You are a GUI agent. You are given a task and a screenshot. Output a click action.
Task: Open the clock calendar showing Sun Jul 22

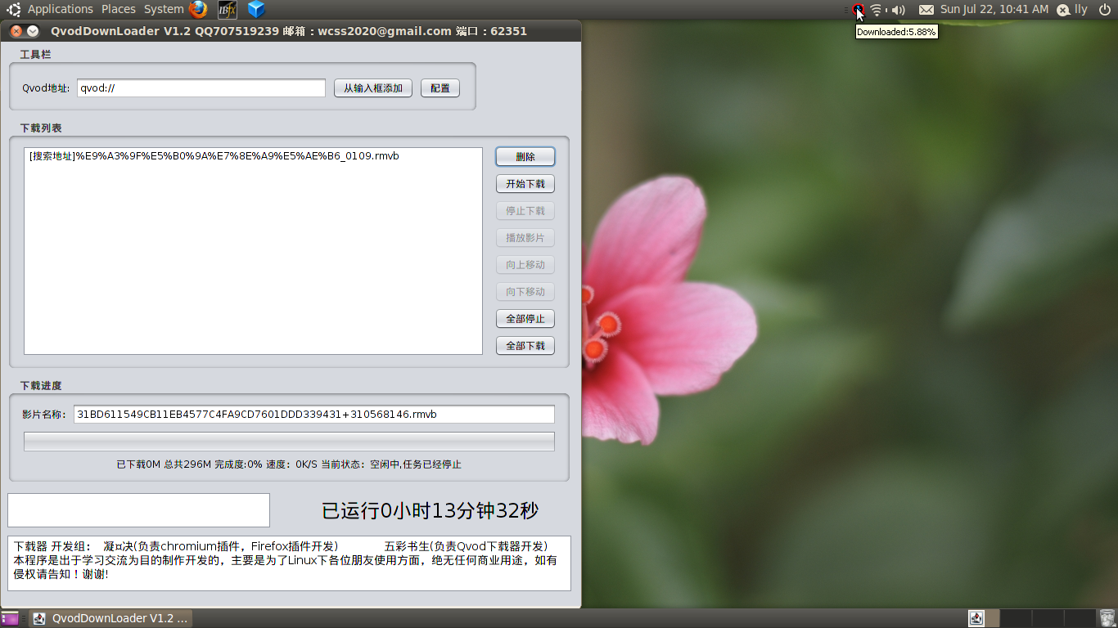point(994,10)
